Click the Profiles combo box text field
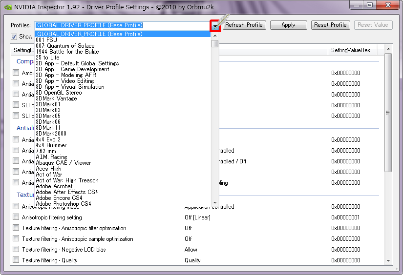The image size is (403, 275). 123,25
